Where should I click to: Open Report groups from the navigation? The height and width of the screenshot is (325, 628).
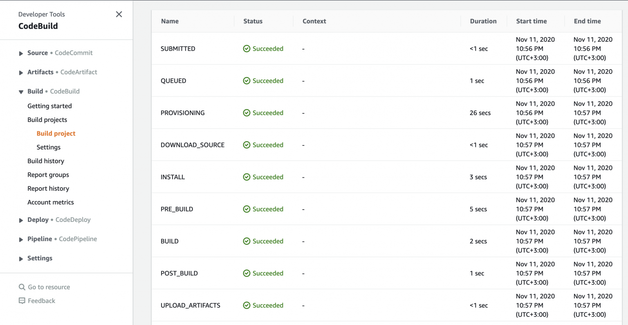click(x=48, y=174)
